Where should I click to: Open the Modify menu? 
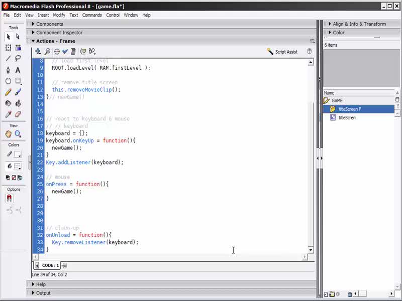click(59, 15)
